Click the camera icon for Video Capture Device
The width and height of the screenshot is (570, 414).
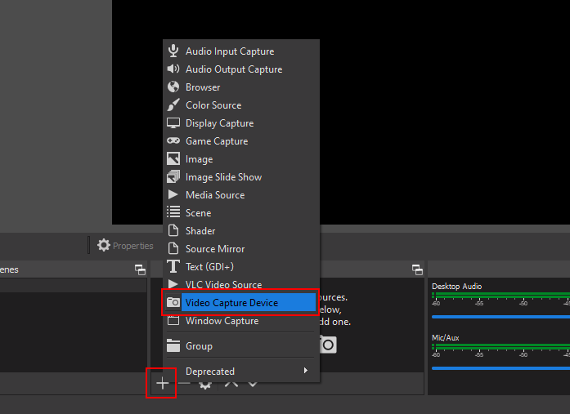click(x=173, y=302)
